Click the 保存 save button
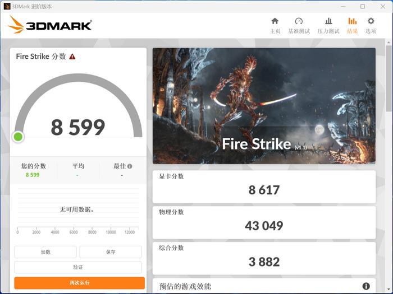 coord(111,252)
